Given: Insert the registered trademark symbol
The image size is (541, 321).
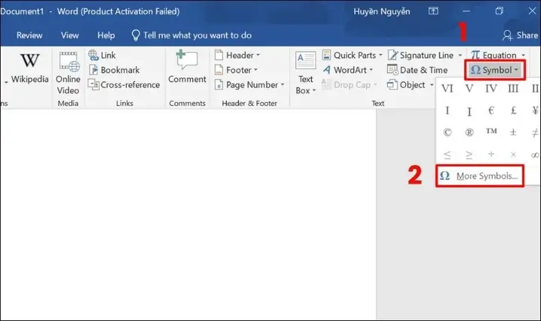Looking at the screenshot, I should click(x=469, y=132).
